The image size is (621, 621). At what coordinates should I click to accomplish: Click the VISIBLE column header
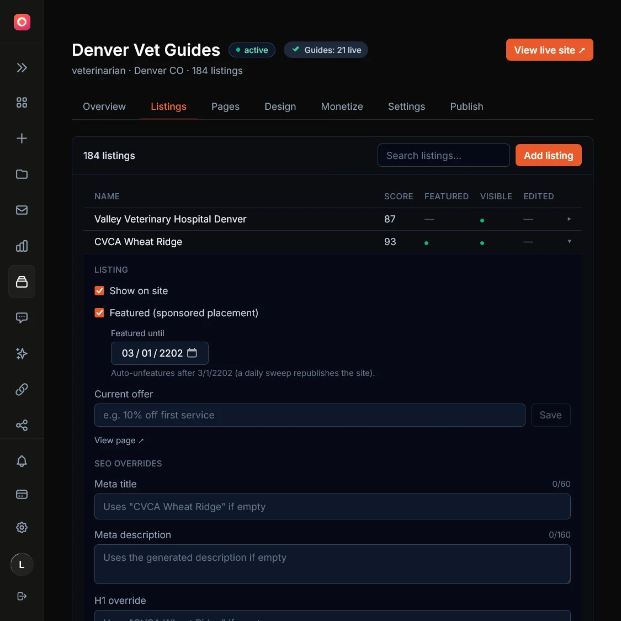pyautogui.click(x=496, y=197)
